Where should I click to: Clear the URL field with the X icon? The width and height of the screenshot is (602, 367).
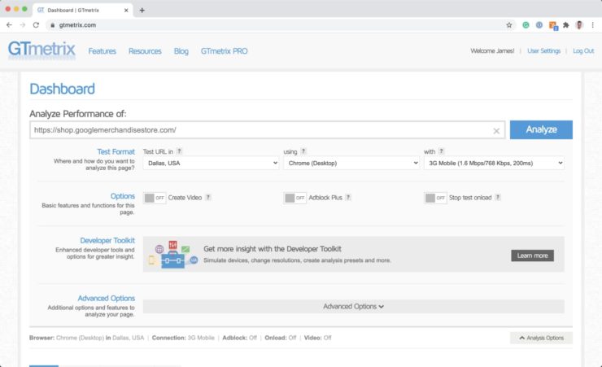pyautogui.click(x=496, y=131)
